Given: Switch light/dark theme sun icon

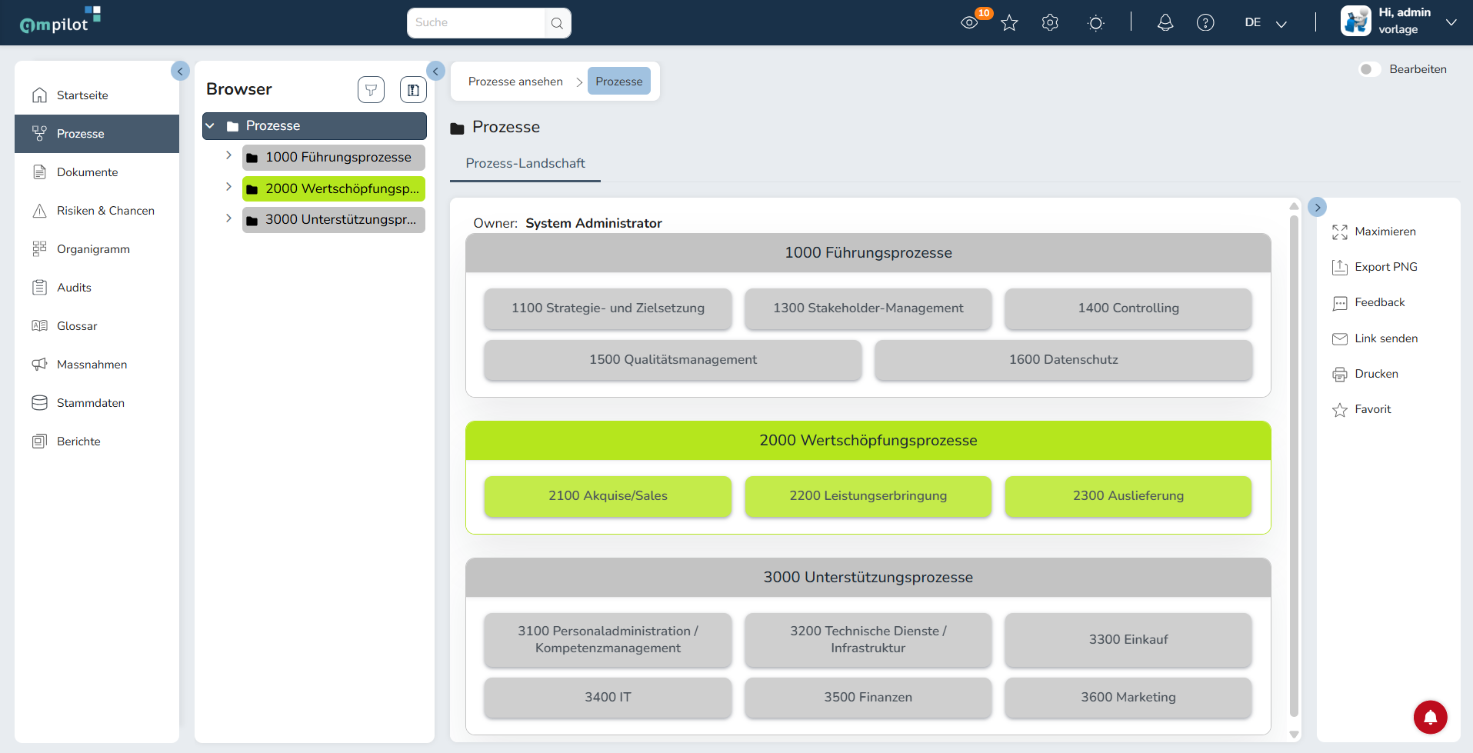Looking at the screenshot, I should [1096, 23].
